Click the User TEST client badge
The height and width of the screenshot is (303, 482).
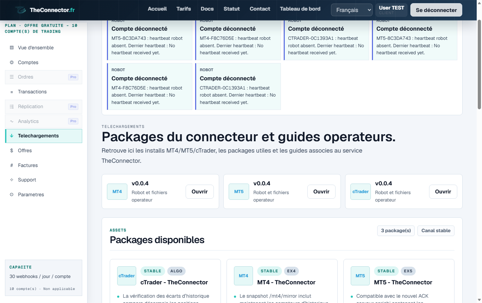pos(391,10)
